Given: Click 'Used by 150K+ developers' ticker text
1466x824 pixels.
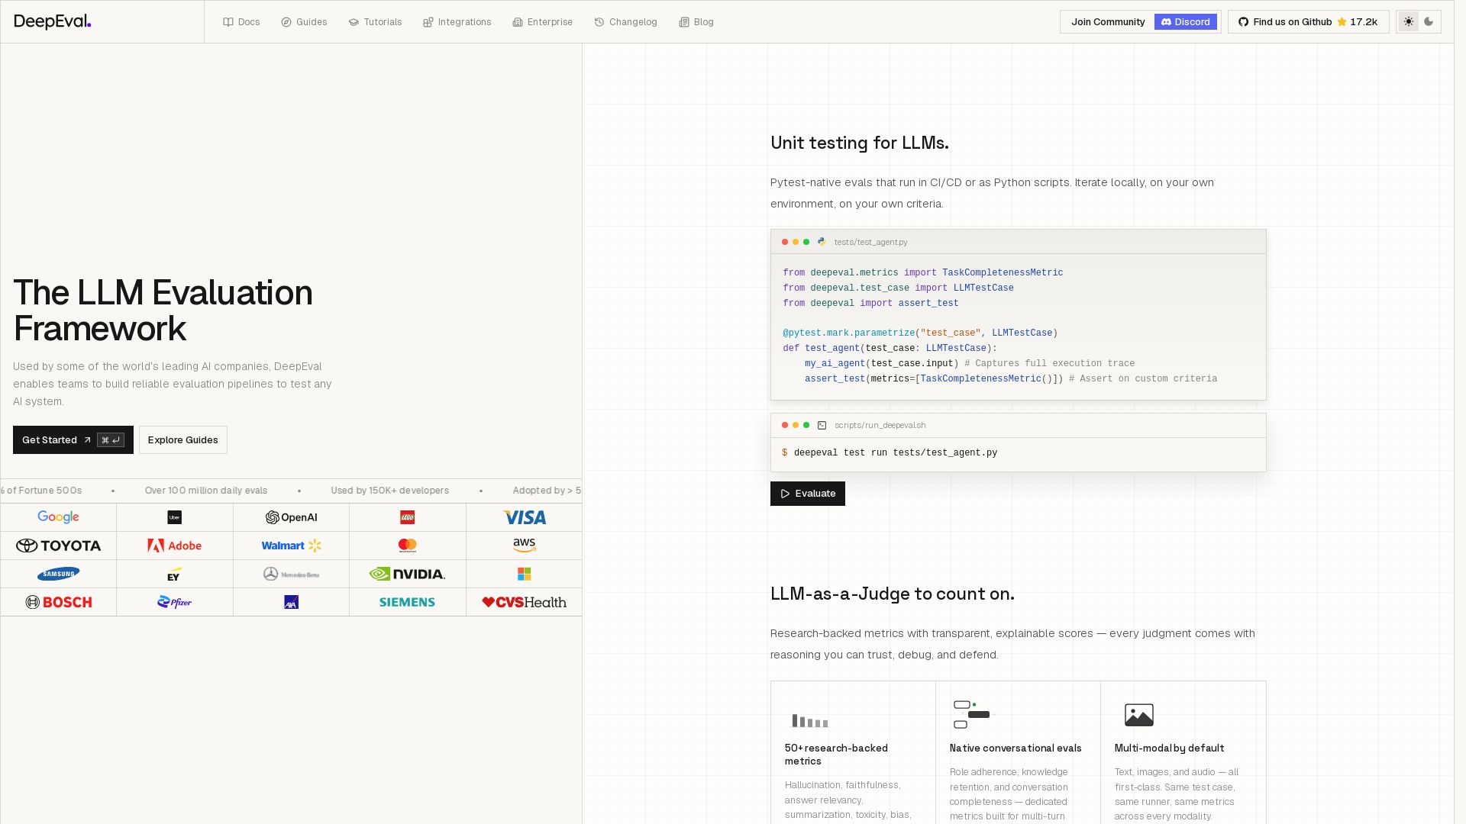Looking at the screenshot, I should tap(390, 491).
